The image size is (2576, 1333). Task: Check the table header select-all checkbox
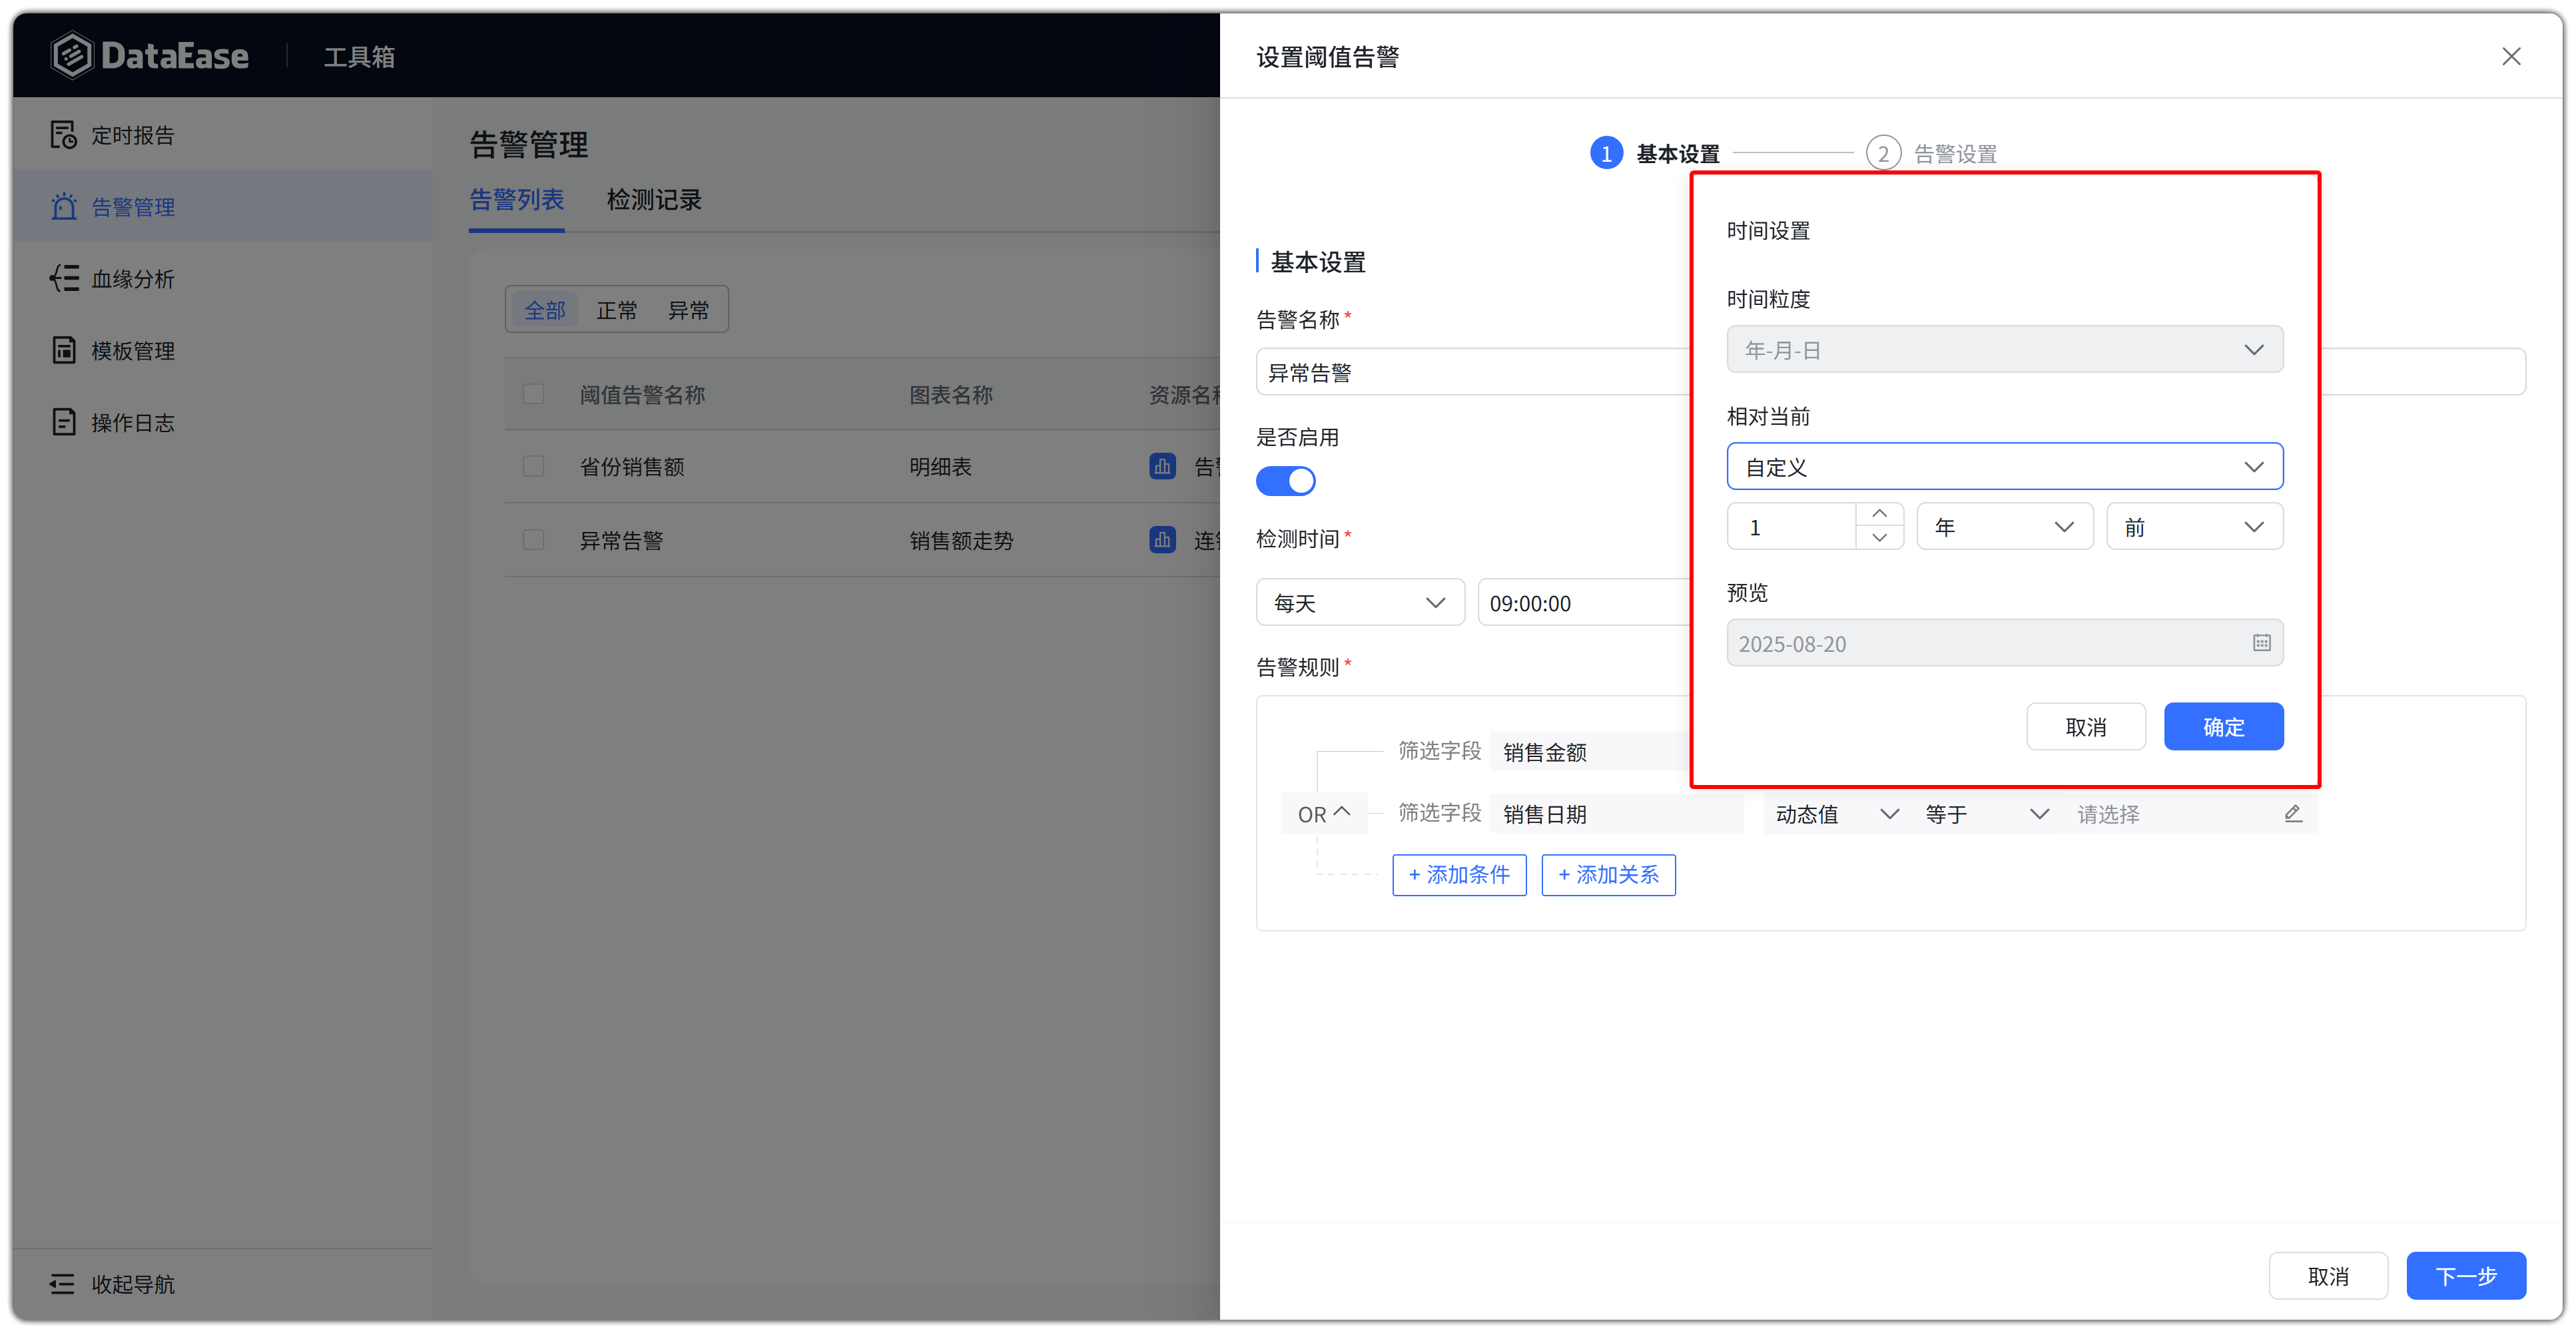[533, 394]
